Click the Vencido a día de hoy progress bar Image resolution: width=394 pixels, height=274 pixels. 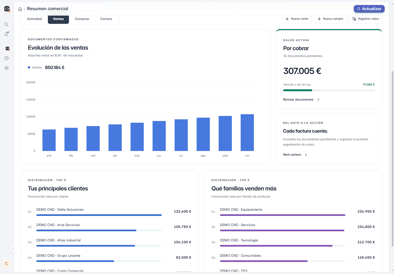(329, 90)
